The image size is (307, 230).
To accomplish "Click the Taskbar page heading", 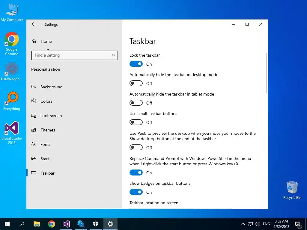I will [x=143, y=41].
